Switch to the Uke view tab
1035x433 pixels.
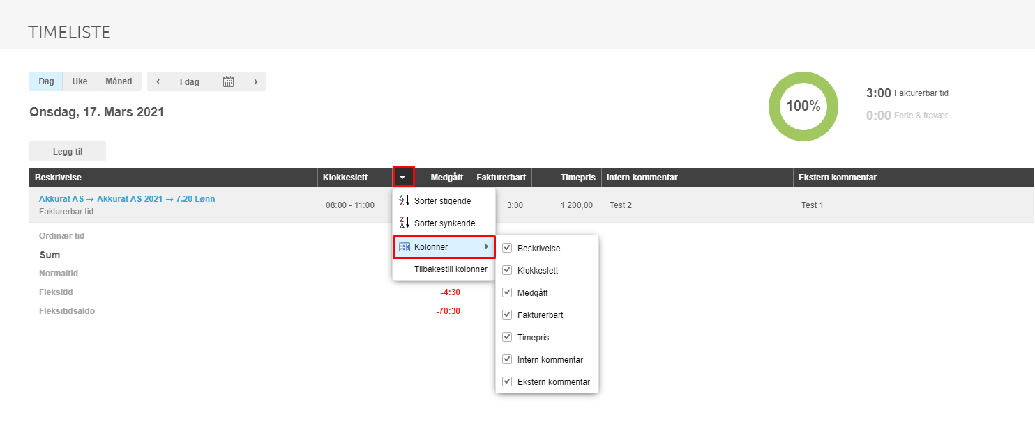80,81
